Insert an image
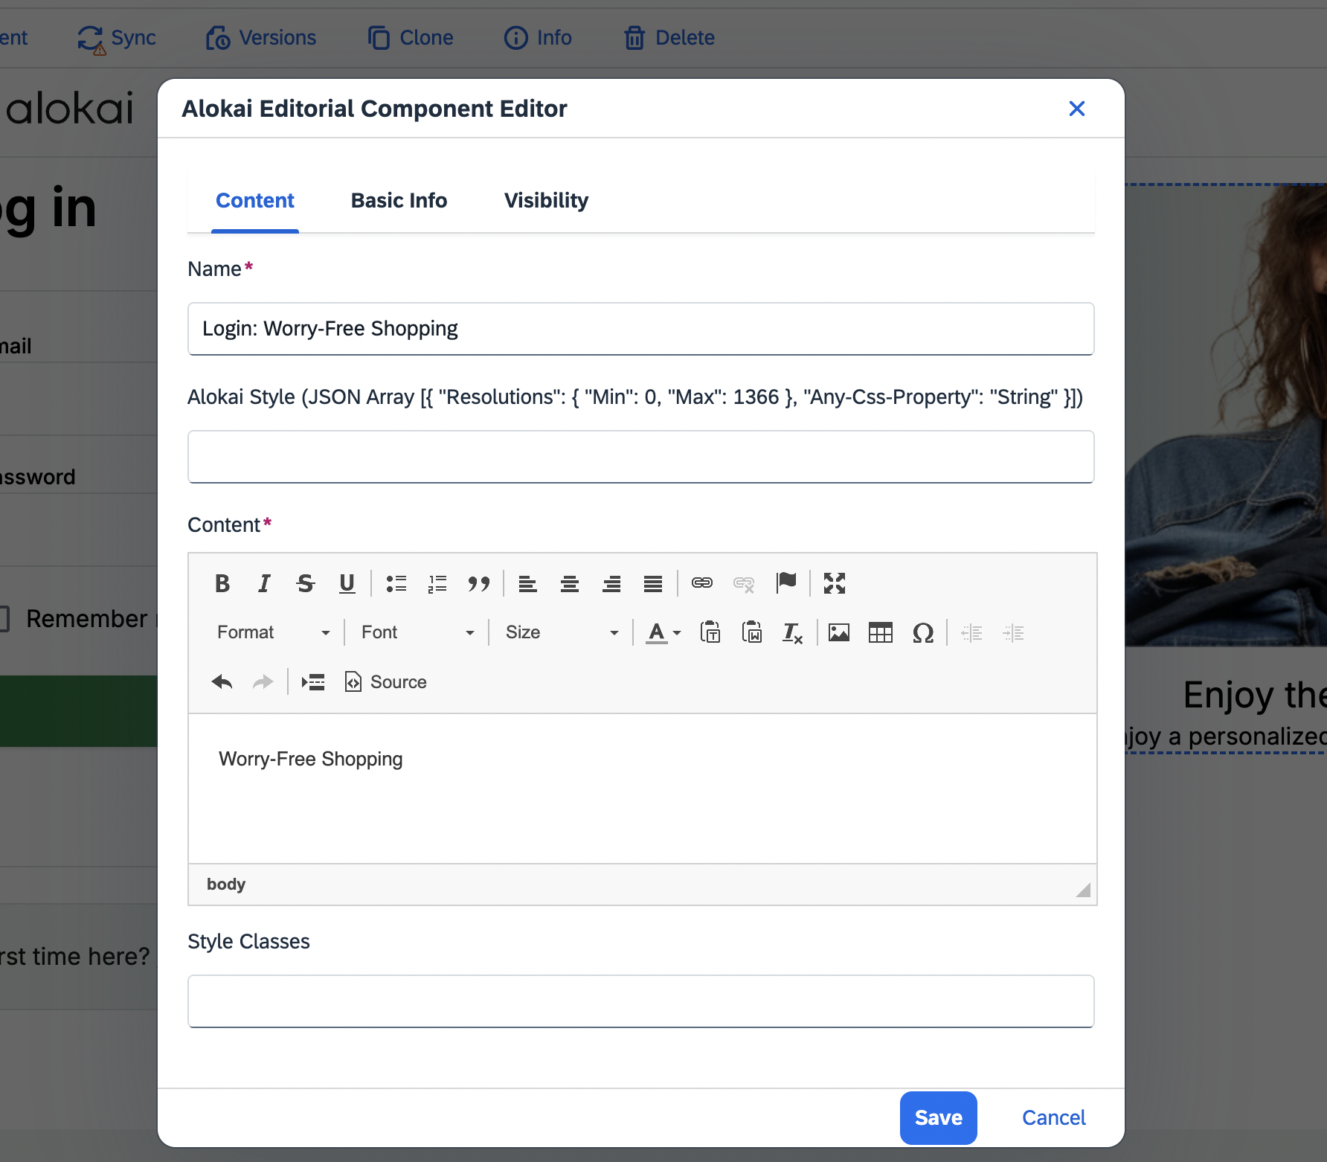1327x1162 pixels. [x=839, y=632]
